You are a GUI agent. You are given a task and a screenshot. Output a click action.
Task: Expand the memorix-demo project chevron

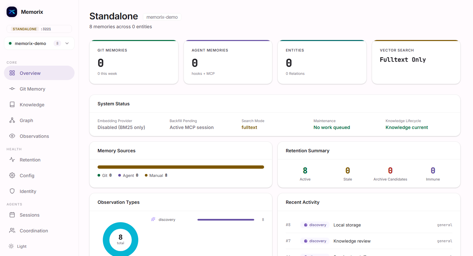point(67,43)
